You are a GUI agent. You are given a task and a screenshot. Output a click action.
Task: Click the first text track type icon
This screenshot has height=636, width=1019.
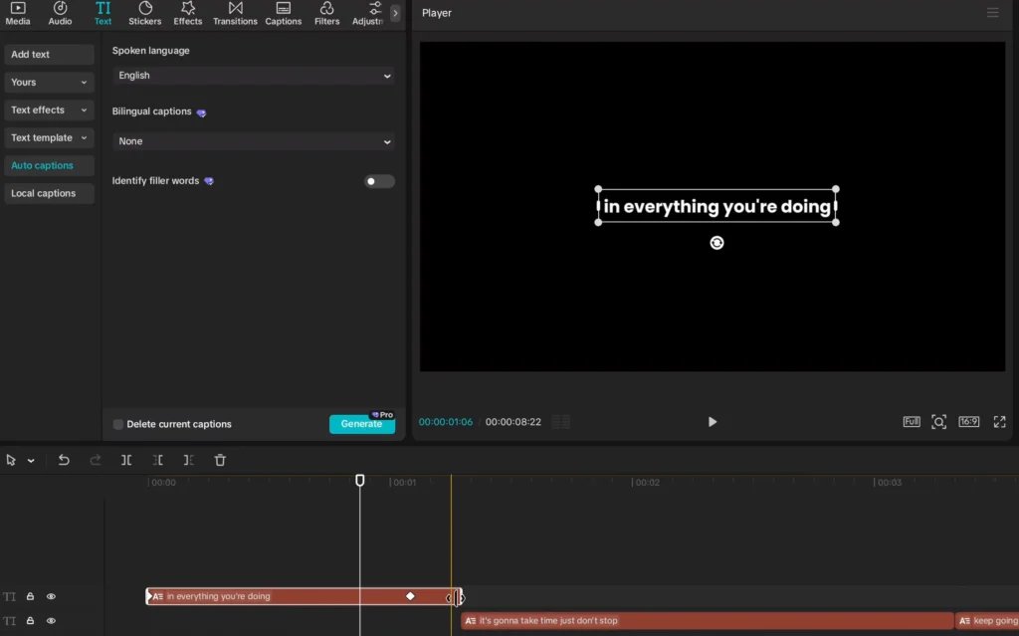tap(9, 596)
